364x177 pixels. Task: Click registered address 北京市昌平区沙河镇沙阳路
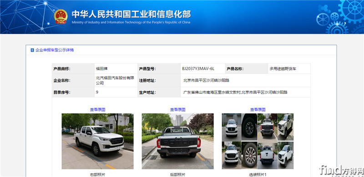[x=207, y=81]
